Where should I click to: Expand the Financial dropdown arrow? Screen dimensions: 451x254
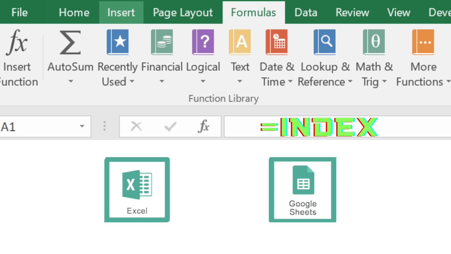[x=162, y=81]
